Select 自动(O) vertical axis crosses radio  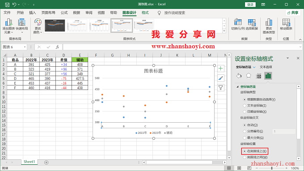tap(245, 125)
